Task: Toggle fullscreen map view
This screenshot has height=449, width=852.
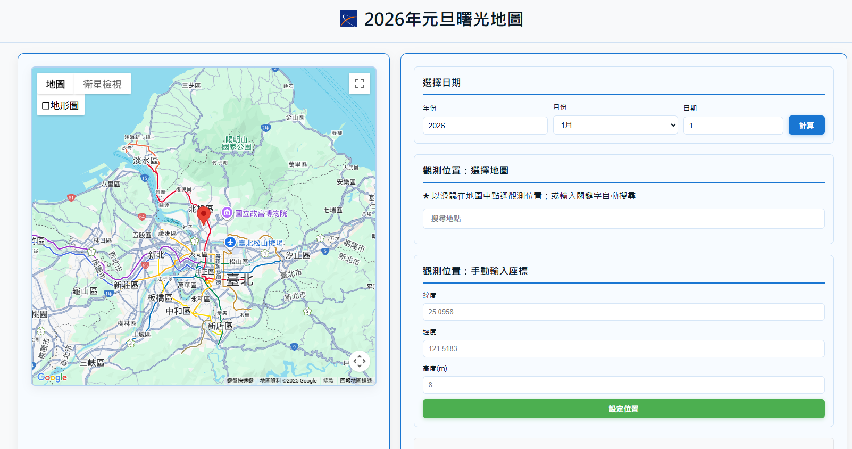Action: coord(360,84)
